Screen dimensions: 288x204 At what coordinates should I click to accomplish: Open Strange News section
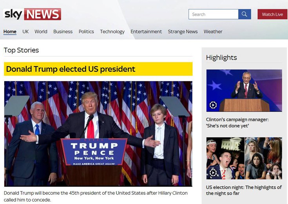click(183, 32)
